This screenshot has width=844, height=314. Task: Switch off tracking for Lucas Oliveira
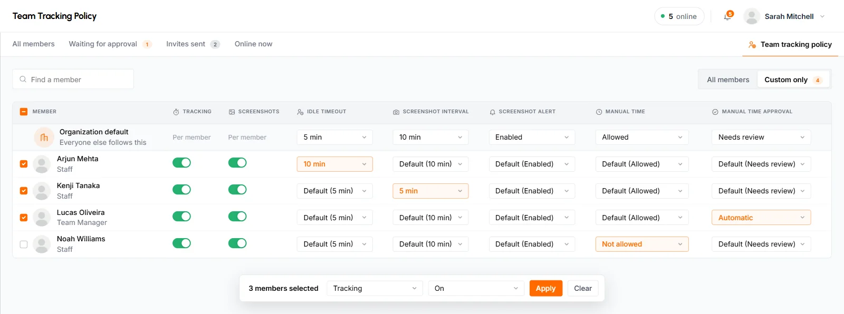click(x=181, y=217)
